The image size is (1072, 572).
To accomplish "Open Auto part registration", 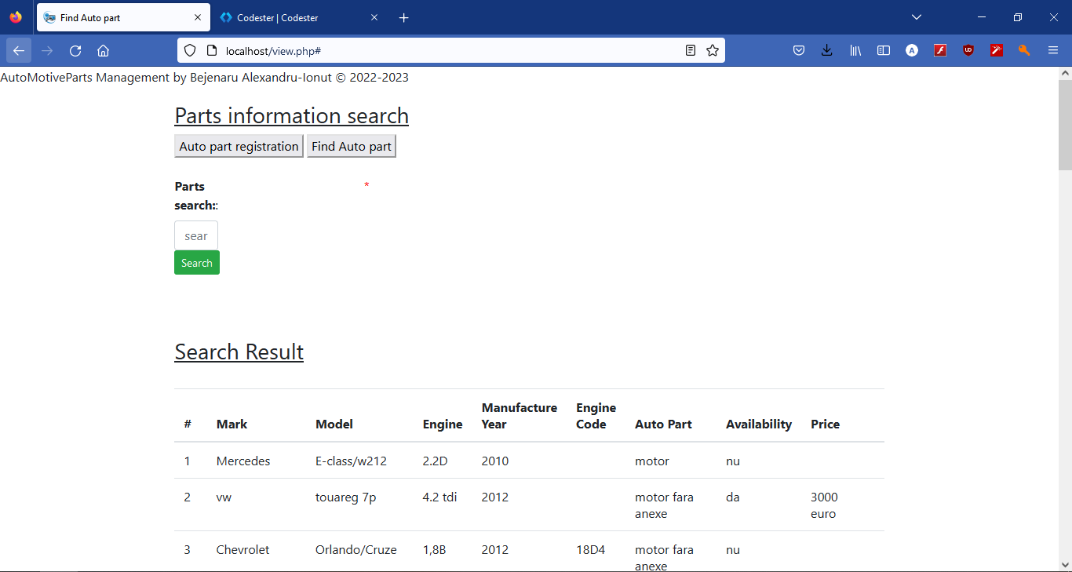I will pyautogui.click(x=239, y=146).
